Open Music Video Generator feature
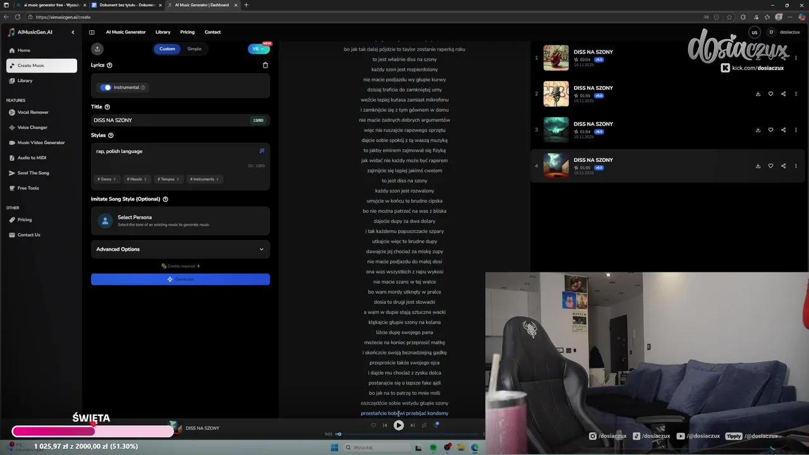Screen dimensions: 809x455 pyautogui.click(x=42, y=143)
